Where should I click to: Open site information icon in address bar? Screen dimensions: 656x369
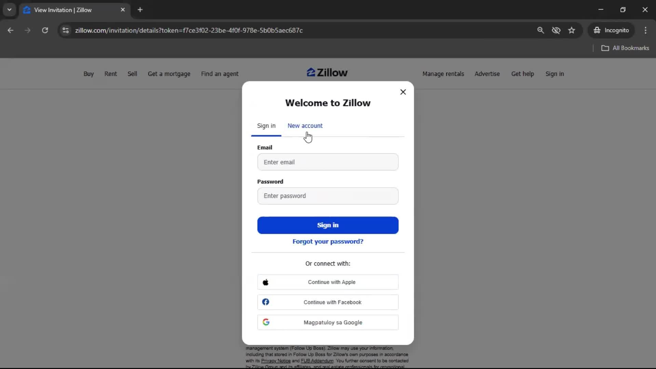pos(65,30)
